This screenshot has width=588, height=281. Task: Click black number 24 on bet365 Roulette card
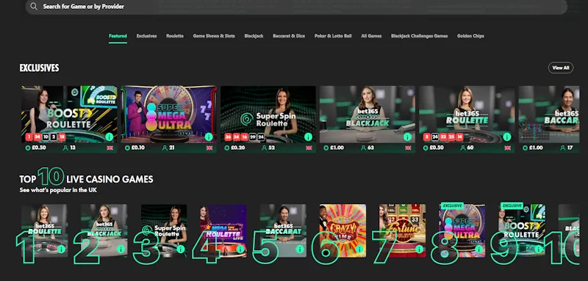(434, 137)
